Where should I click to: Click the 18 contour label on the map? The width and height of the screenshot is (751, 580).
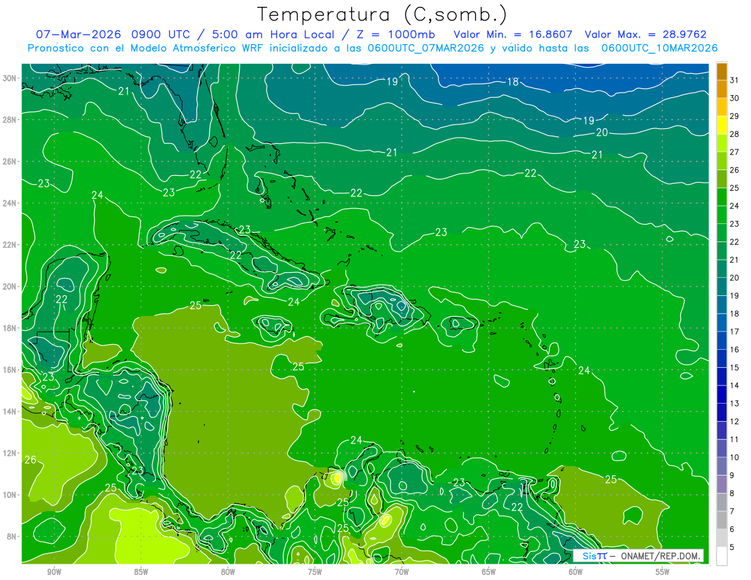[x=513, y=82]
